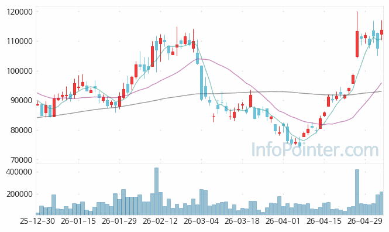Click the 70000 price axis label
The image size is (389, 232).
[21, 160]
